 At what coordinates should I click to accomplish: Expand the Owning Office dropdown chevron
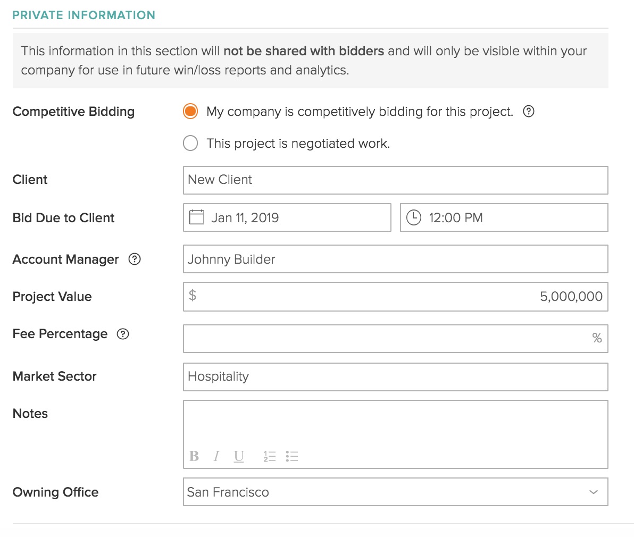(x=594, y=492)
